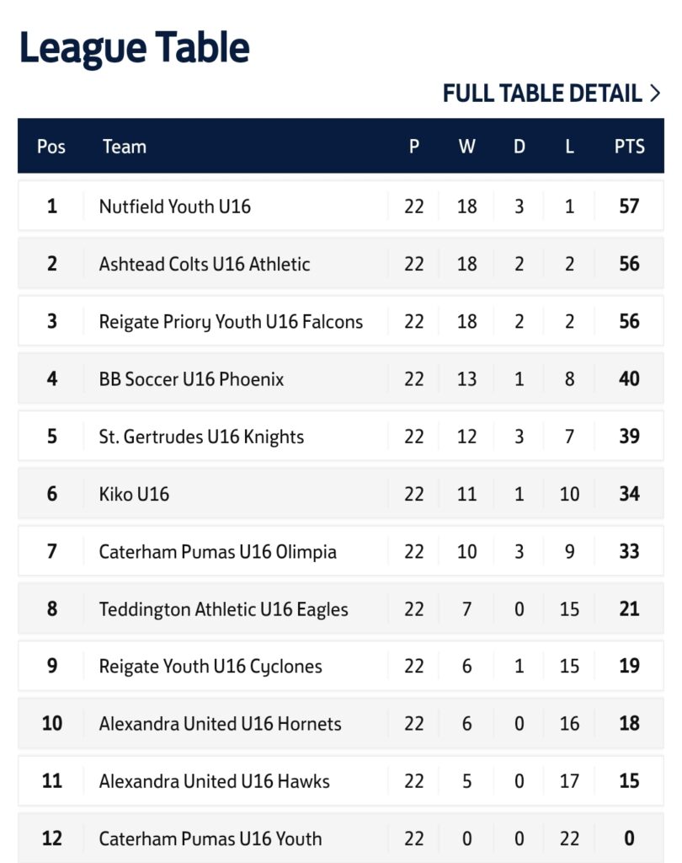The width and height of the screenshot is (682, 863).
Task: Select Caterham Pumas U16 Youth row
Action: pos(340,839)
